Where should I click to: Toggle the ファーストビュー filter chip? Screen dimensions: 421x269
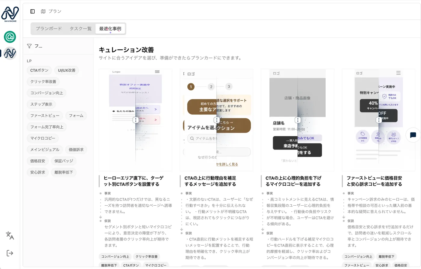tap(45, 116)
